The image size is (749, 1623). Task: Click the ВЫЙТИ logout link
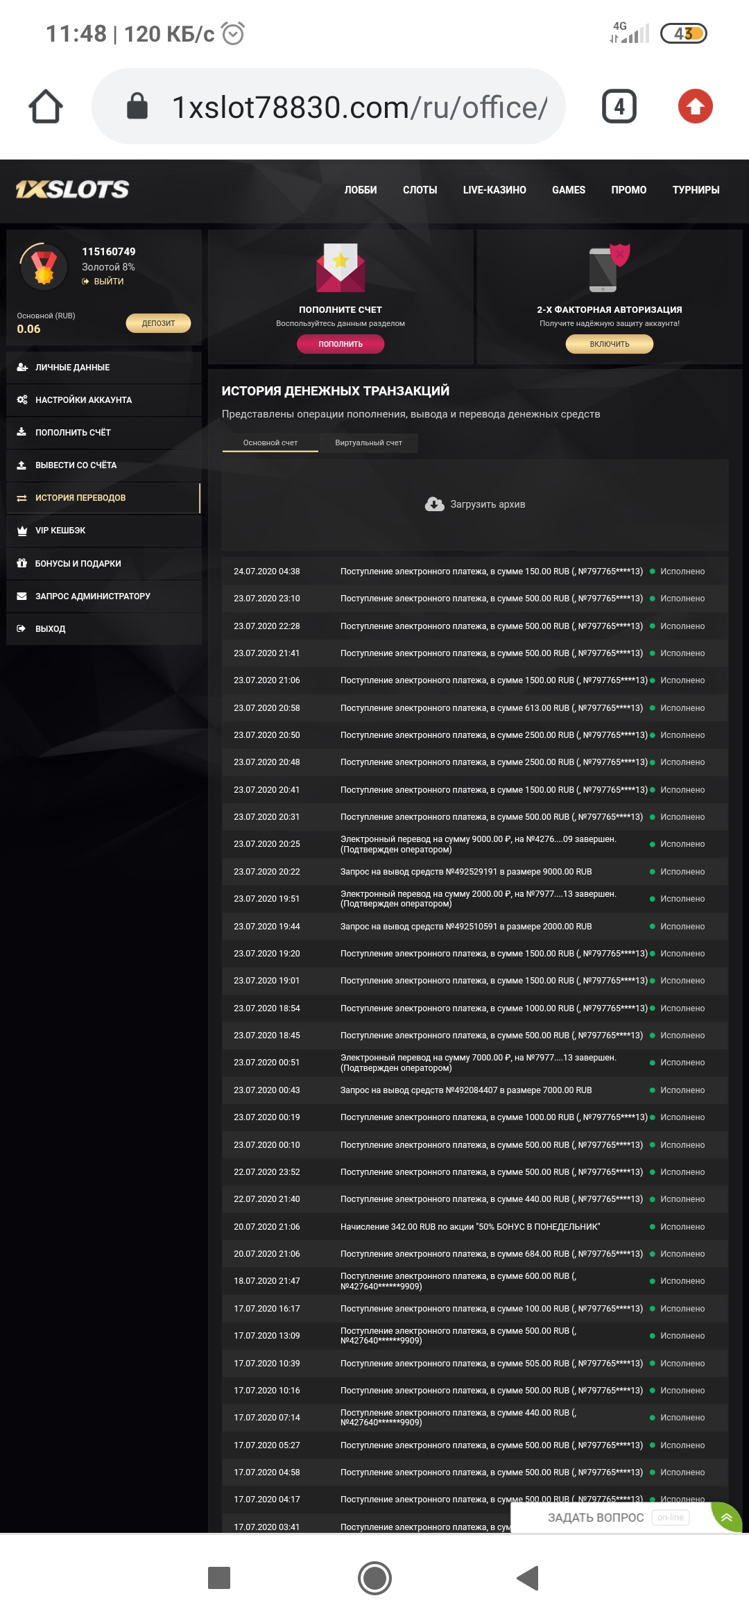[x=108, y=282]
